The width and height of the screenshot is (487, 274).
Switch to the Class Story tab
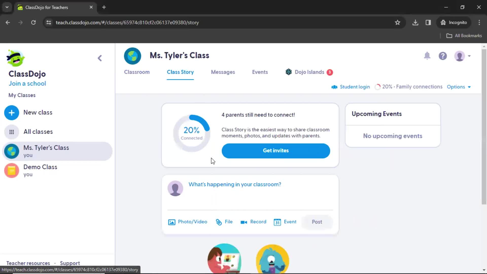[180, 72]
